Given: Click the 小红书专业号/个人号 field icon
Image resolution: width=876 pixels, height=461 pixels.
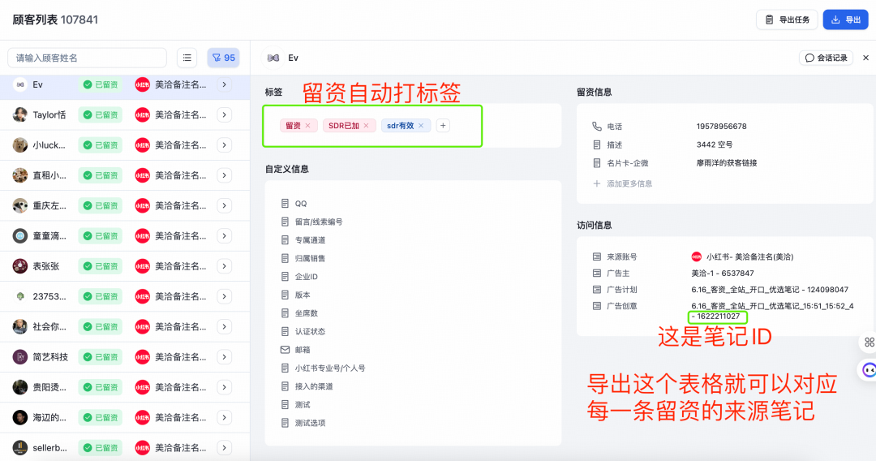Looking at the screenshot, I should click(x=285, y=368).
